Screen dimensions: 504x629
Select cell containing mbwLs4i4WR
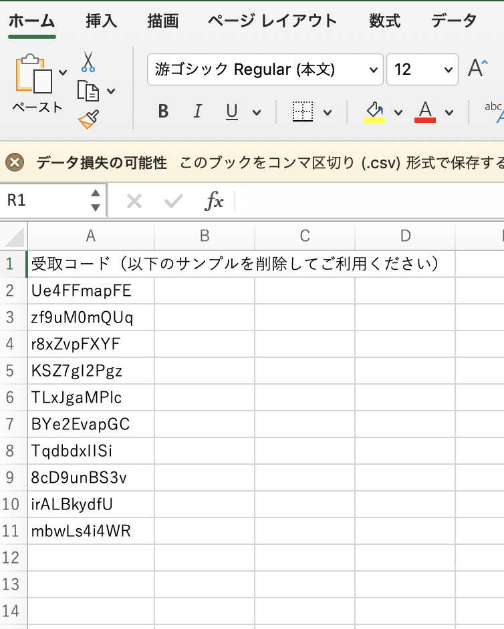[91, 531]
